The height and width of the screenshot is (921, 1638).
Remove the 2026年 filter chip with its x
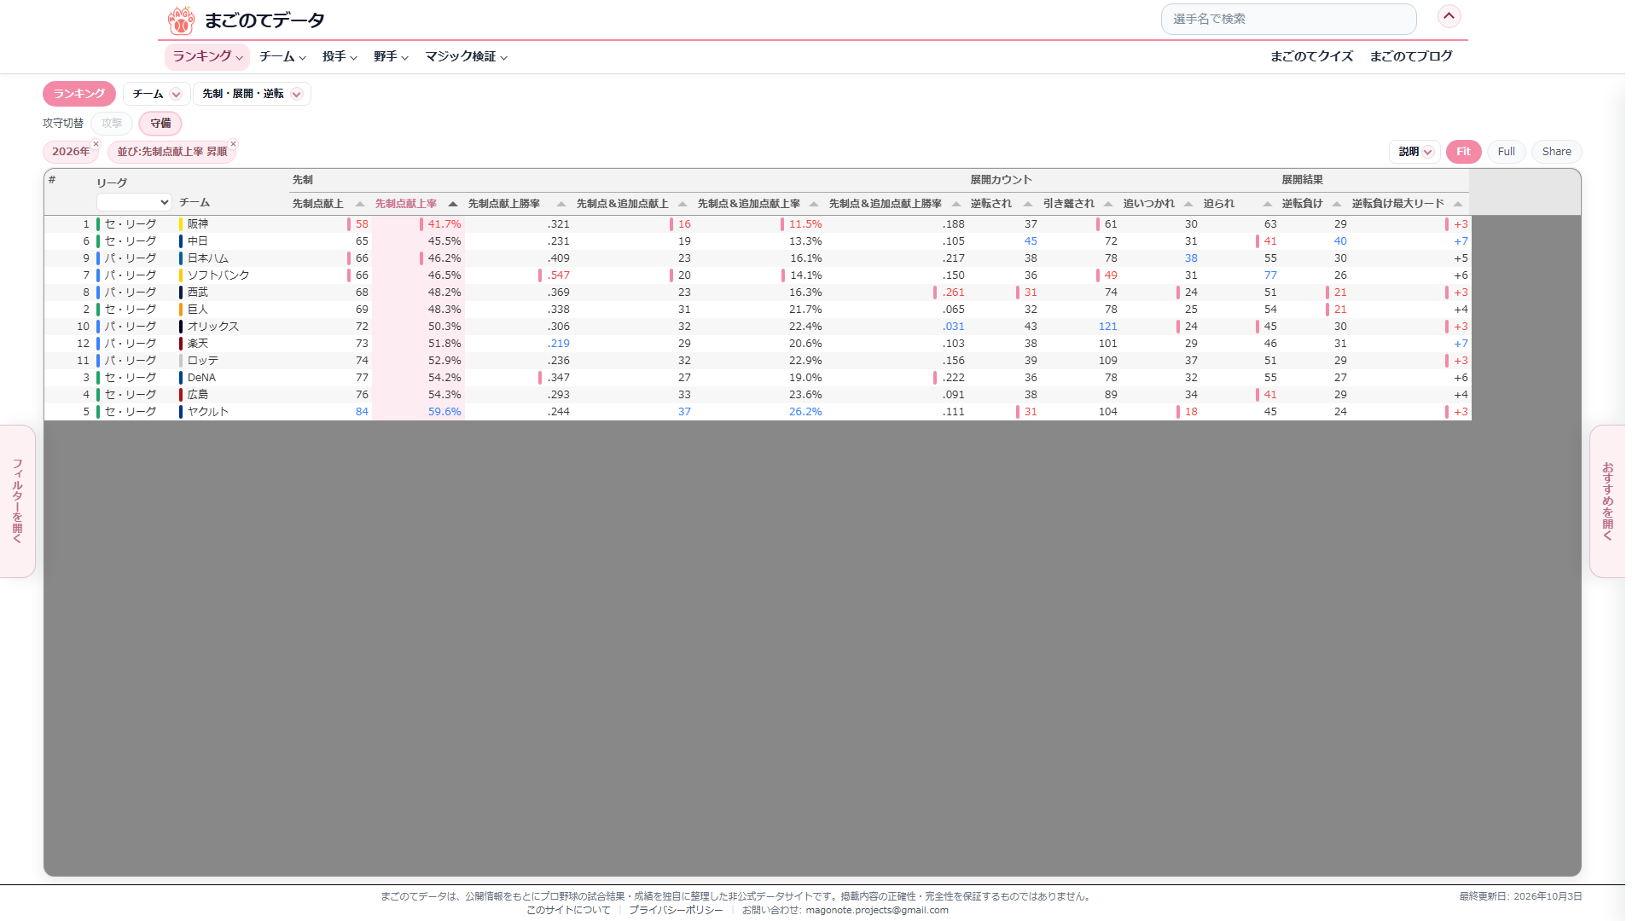tap(96, 144)
